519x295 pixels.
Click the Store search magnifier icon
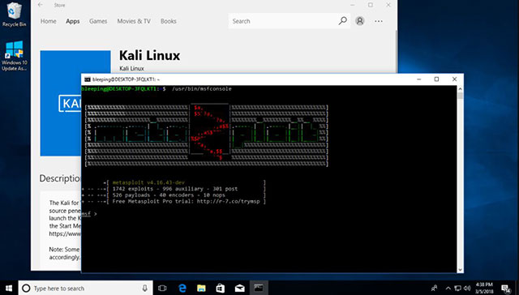[343, 21]
